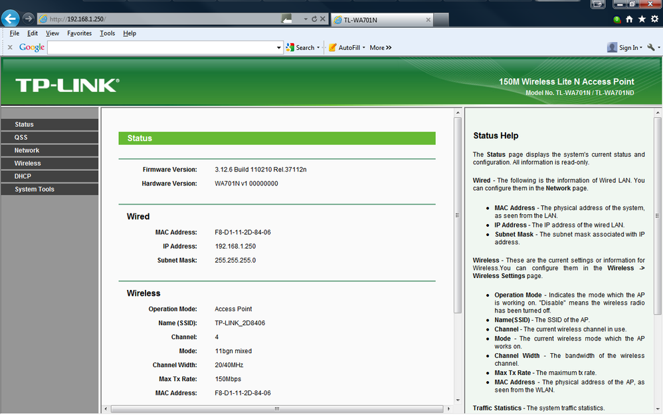
Task: Expand the Search button options arrow
Action: point(318,47)
